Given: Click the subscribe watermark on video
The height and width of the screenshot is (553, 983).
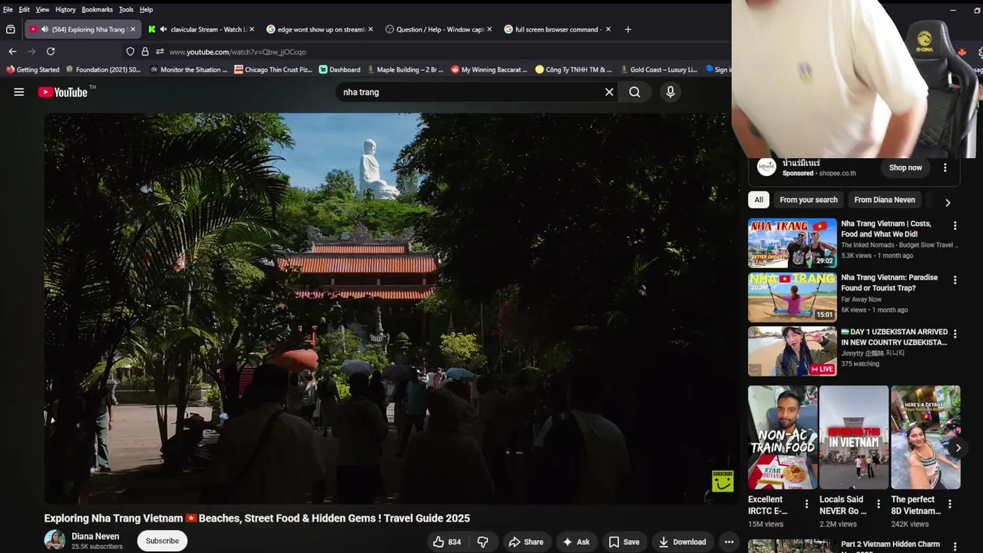Looking at the screenshot, I should (723, 481).
